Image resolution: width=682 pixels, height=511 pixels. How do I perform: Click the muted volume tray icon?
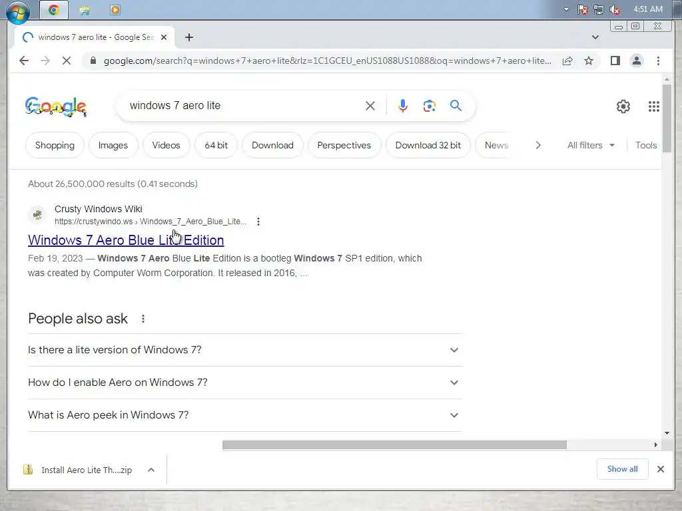tap(615, 9)
